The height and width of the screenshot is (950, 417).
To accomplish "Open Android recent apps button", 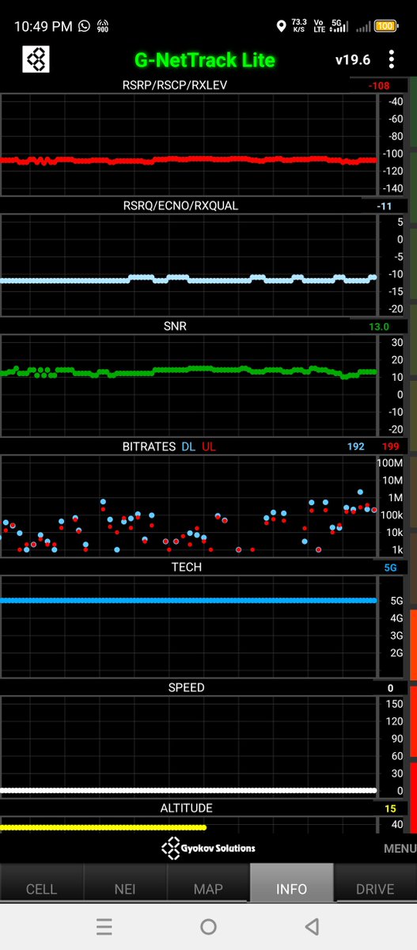I will [x=104, y=926].
